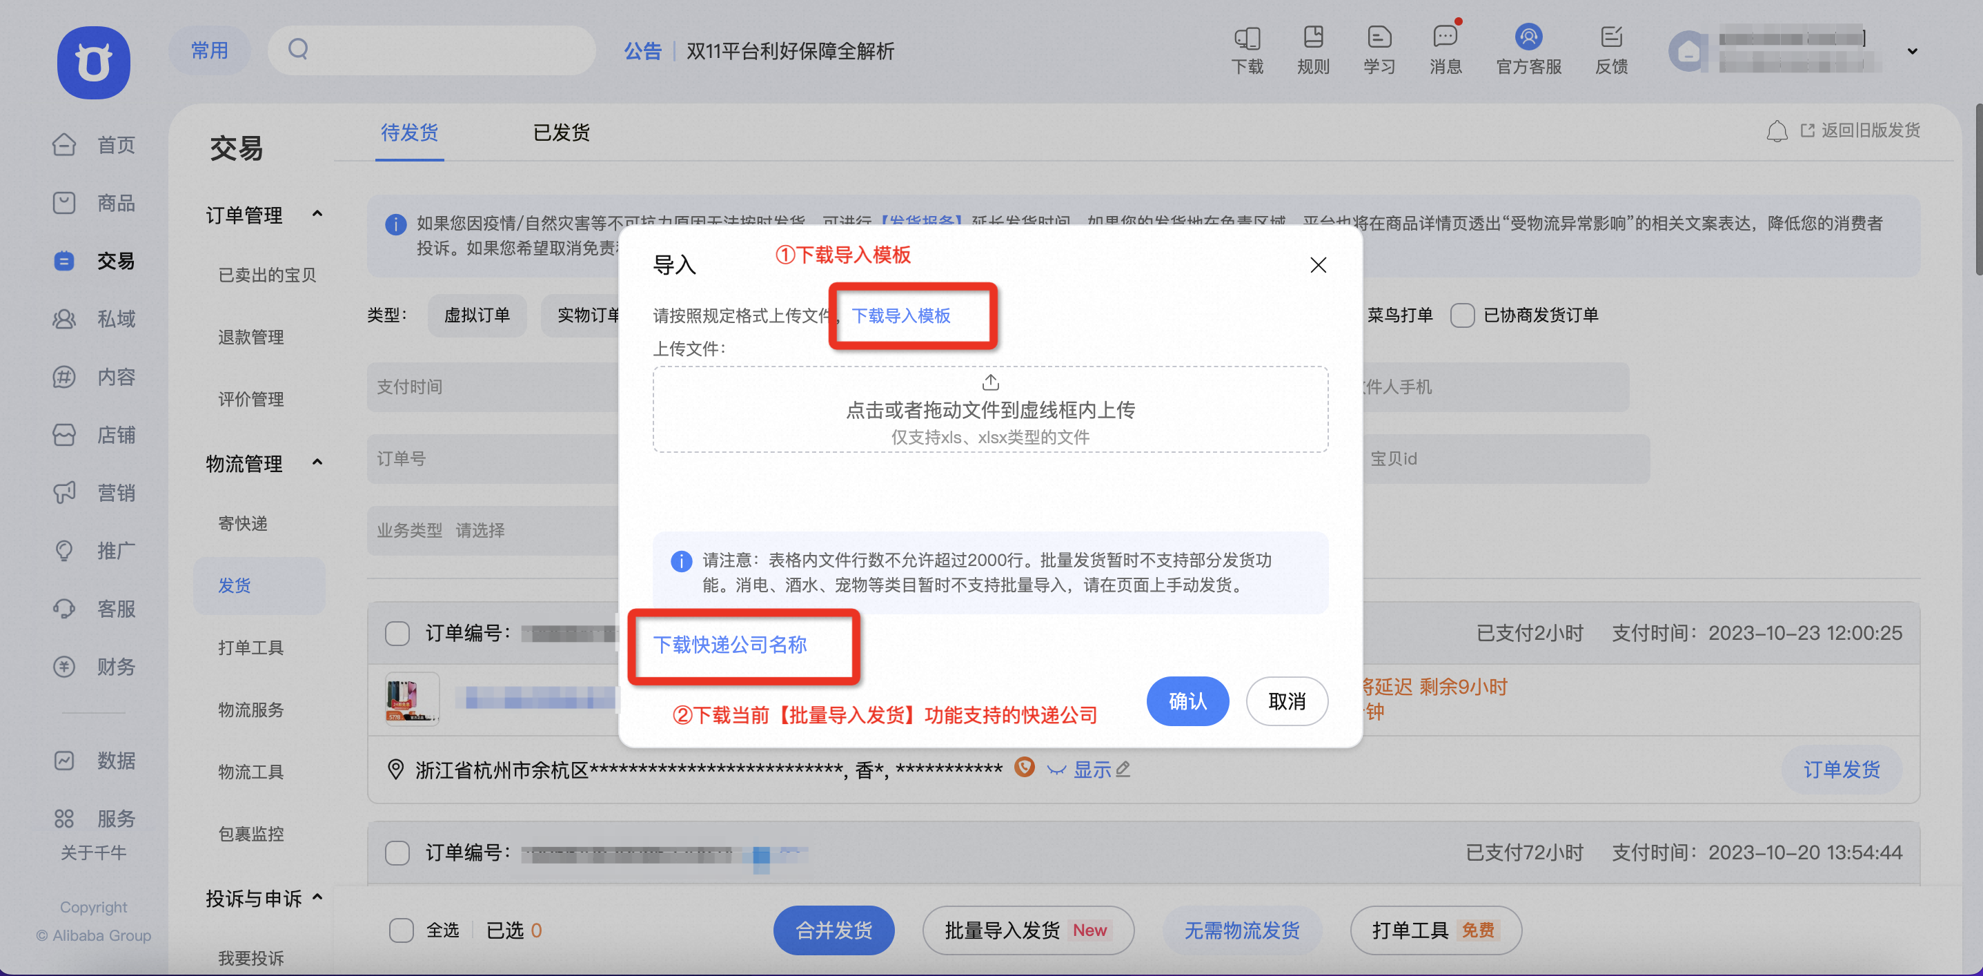This screenshot has width=1983, height=976.
Task: Tick the 已协商发货订单 checkbox
Action: pyautogui.click(x=1463, y=315)
